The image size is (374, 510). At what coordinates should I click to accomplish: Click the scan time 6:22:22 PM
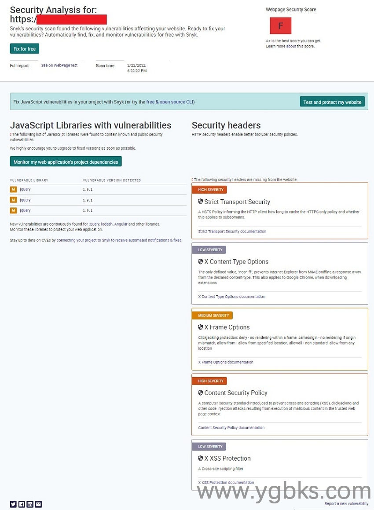(137, 70)
